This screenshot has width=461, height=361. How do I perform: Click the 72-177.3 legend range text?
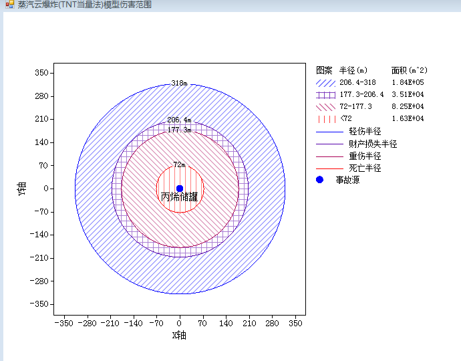point(355,106)
